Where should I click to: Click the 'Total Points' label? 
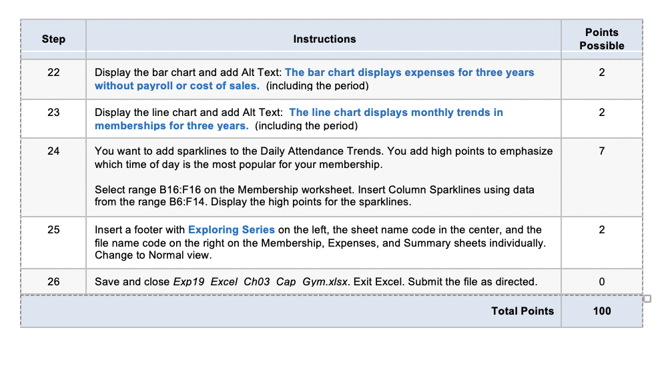[x=522, y=311]
